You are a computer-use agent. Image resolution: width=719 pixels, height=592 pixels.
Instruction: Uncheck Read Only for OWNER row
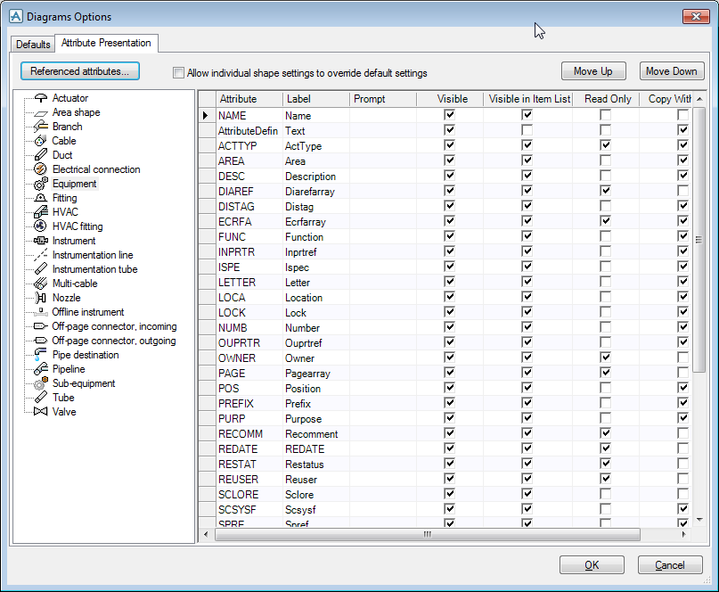605,357
